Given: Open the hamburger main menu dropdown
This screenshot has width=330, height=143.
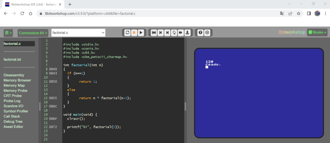Looking at the screenshot, I should [x=8, y=33].
